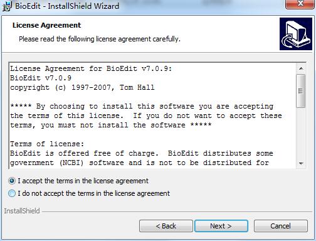Click the license scrollbar thumb
This screenshot has height=241, width=316.
pos(301,91)
